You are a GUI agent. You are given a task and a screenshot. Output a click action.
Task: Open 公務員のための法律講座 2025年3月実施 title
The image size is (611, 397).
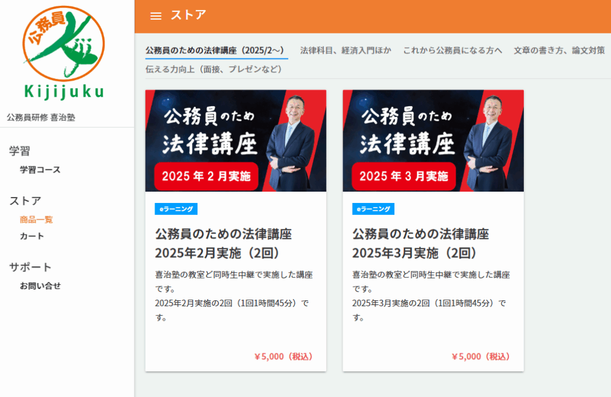(421, 243)
